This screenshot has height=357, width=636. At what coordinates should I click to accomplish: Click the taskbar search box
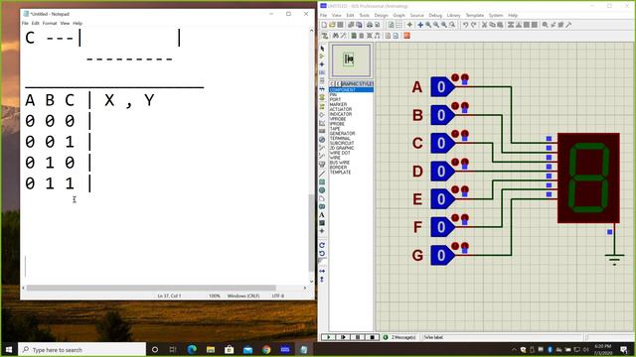pyautogui.click(x=82, y=349)
